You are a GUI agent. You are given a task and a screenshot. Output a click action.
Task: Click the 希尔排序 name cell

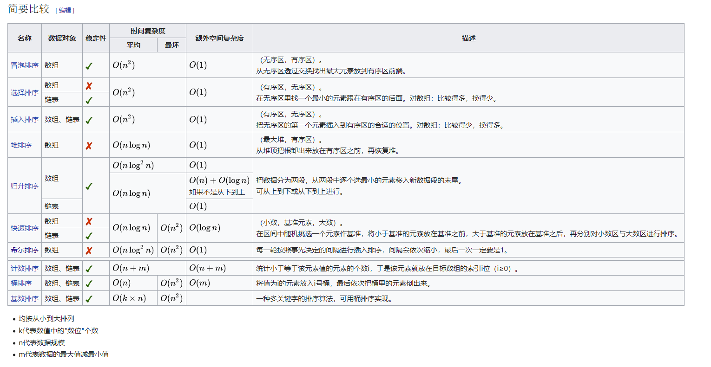pyautogui.click(x=25, y=250)
